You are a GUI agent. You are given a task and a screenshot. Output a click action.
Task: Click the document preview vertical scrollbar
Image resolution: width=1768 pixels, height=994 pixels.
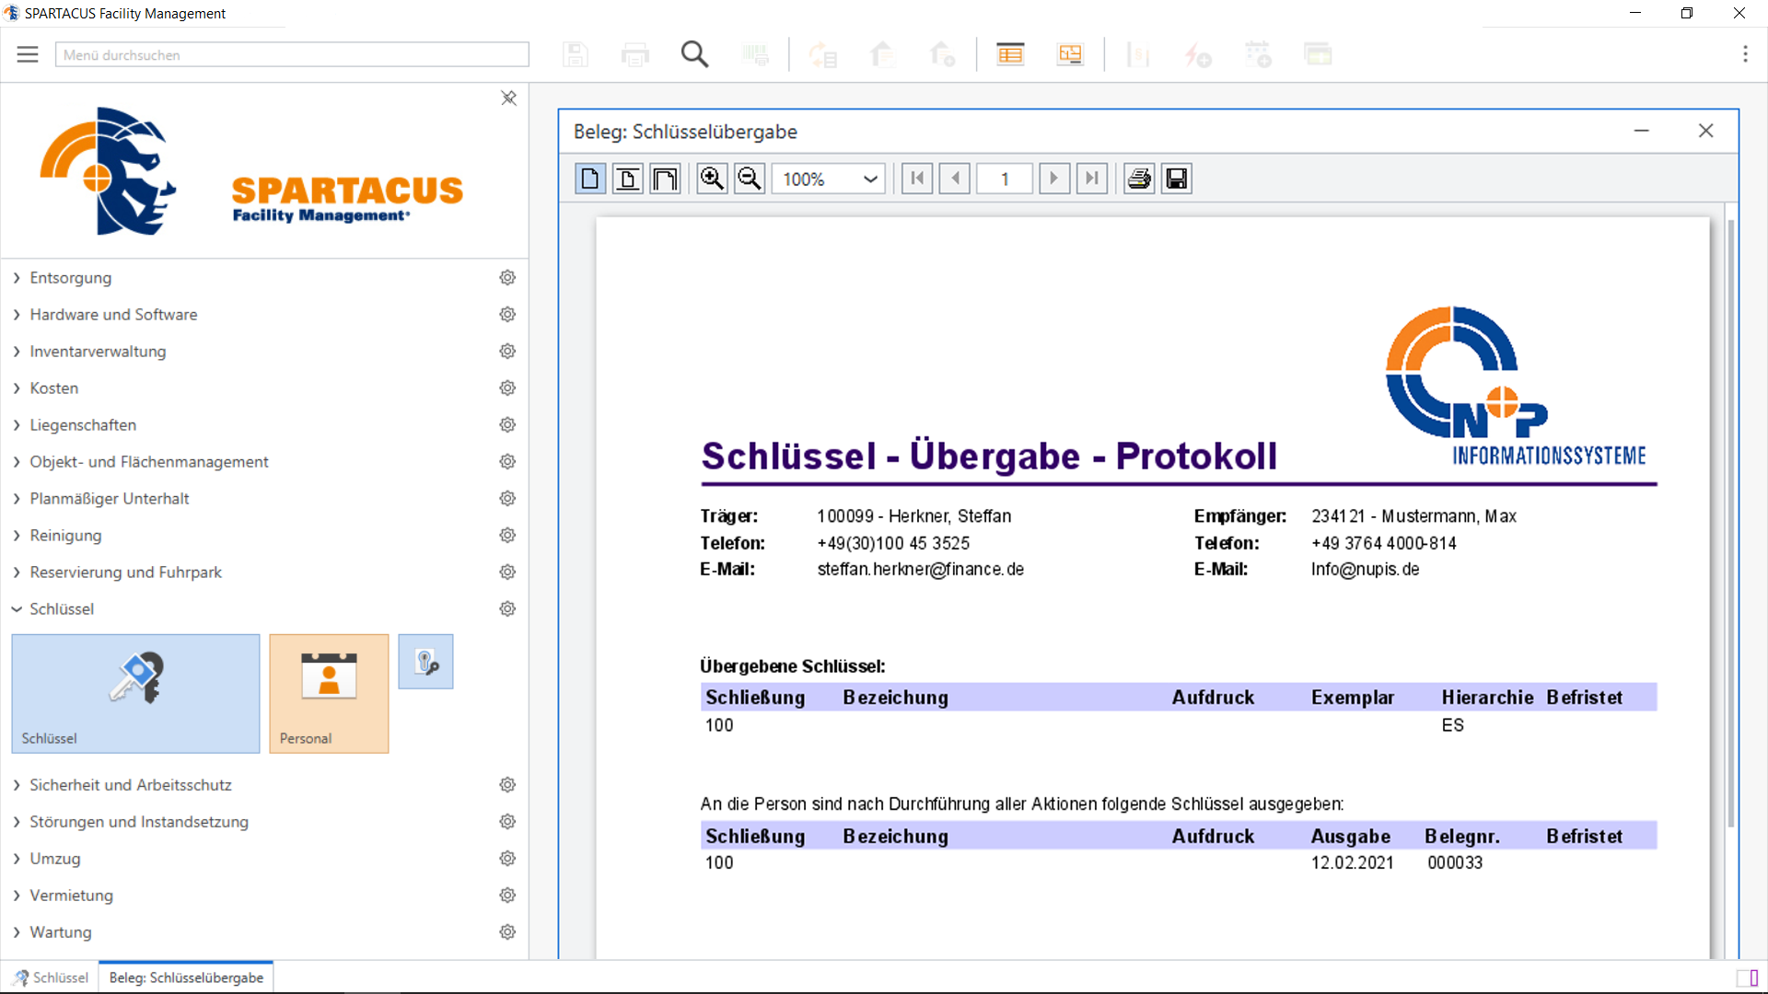[x=1731, y=525]
